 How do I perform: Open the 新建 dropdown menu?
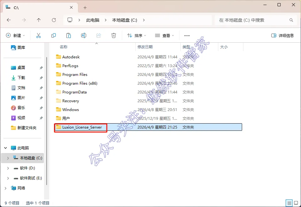(15, 35)
